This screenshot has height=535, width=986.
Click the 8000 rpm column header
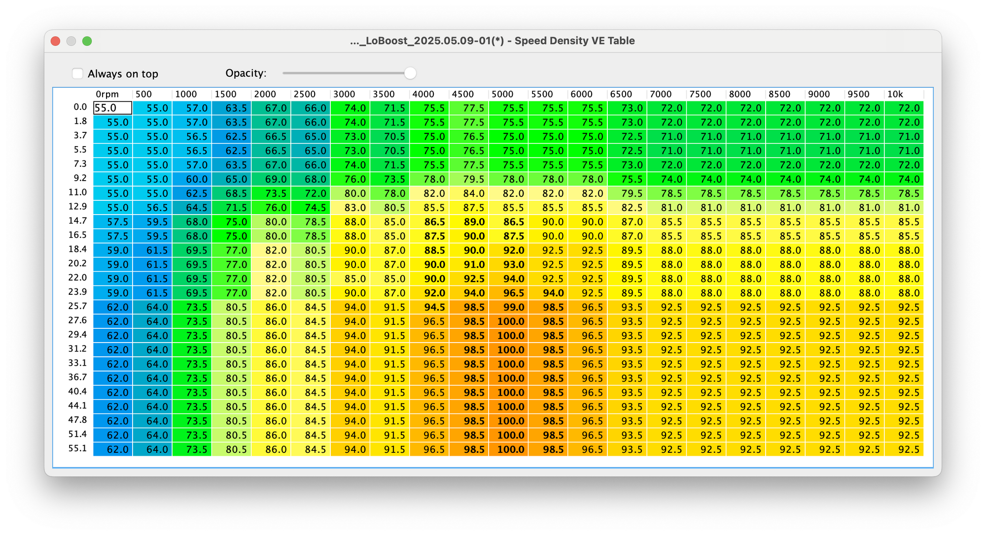point(740,94)
